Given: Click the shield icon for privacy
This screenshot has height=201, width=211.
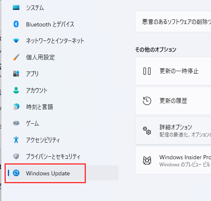Looking at the screenshot, I should point(16,156).
